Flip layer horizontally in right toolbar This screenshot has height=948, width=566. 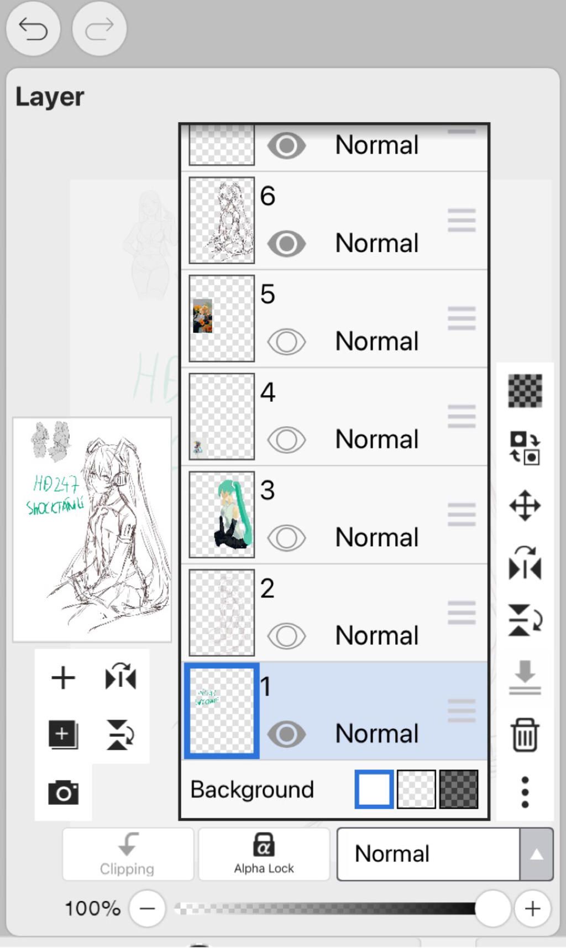[525, 563]
